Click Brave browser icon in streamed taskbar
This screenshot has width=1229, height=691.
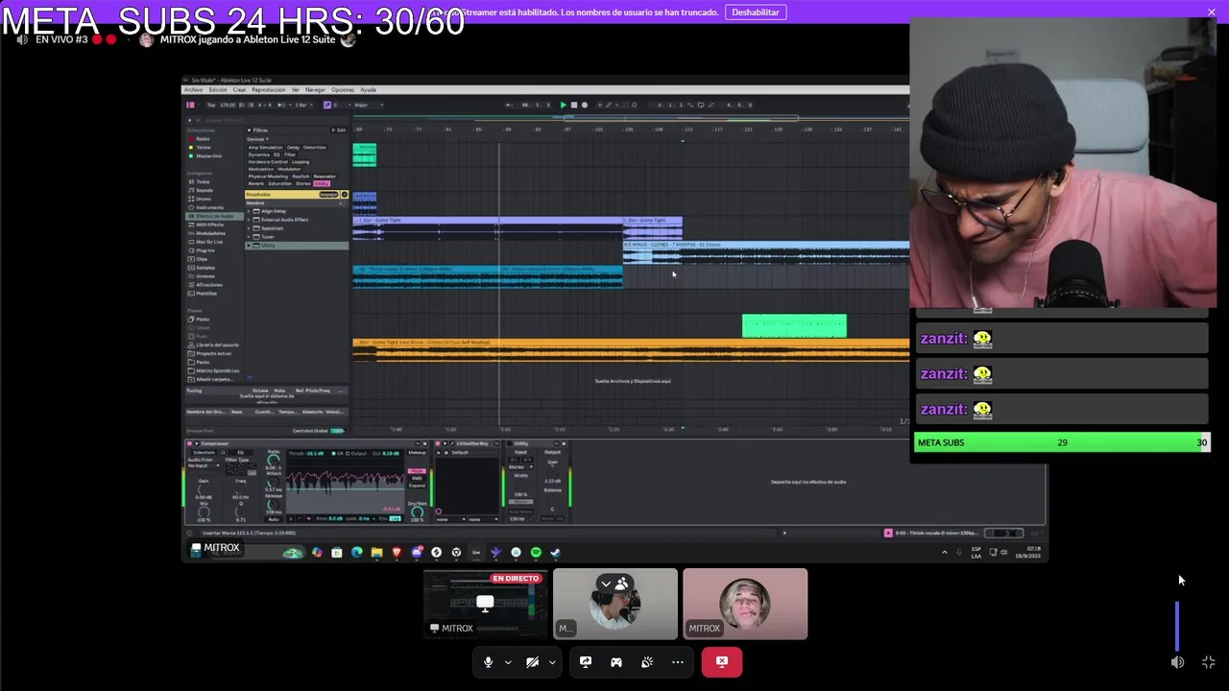point(397,553)
